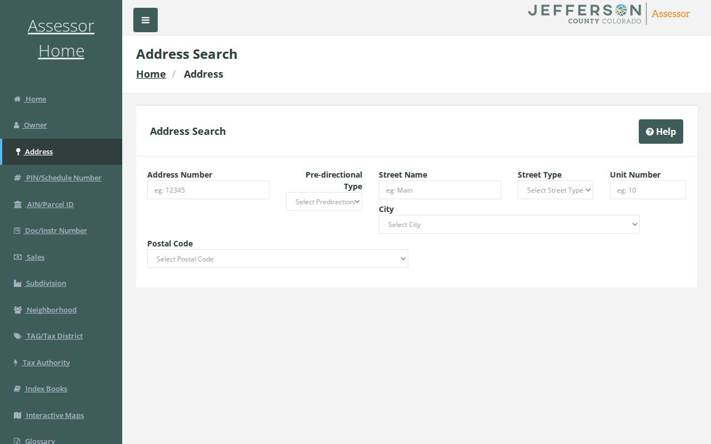This screenshot has height=444, width=711.
Task: Click the bank icon beside AIN/Parcel ID
Action: tap(18, 204)
